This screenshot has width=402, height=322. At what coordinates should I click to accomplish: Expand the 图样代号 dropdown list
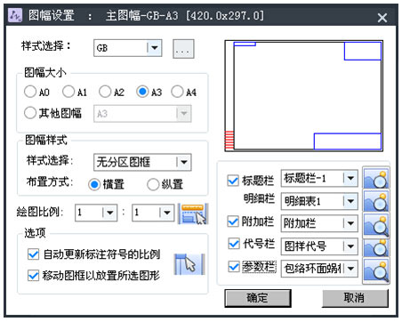[x=350, y=246]
